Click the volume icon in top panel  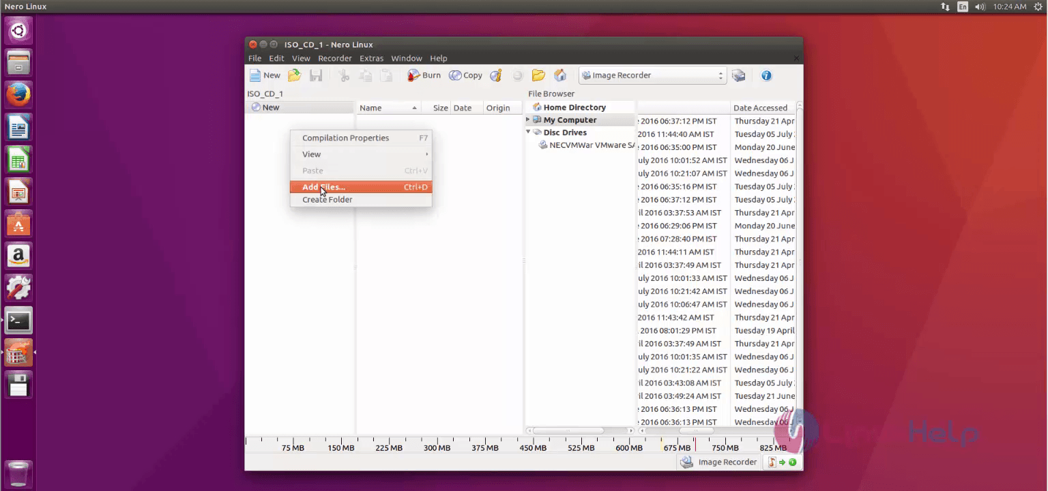tap(980, 7)
